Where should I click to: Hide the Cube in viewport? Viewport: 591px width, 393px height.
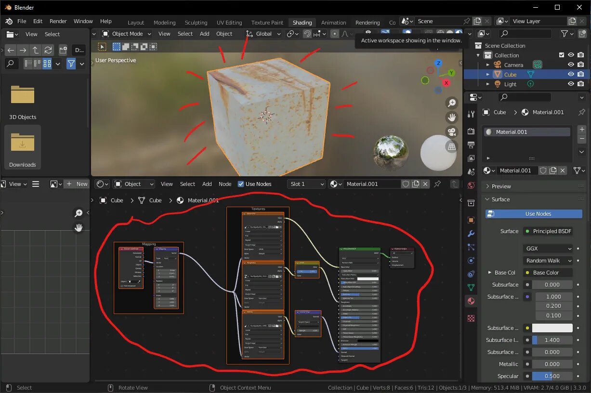pyautogui.click(x=571, y=74)
